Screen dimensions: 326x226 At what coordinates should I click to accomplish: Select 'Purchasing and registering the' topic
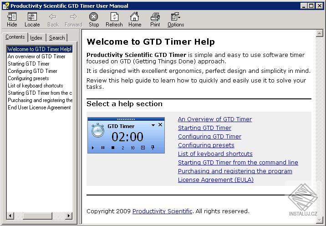[40, 100]
